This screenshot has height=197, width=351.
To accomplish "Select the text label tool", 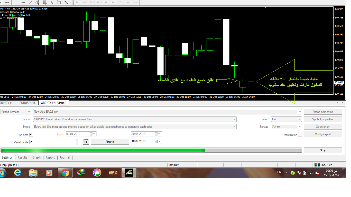I will pyautogui.click(x=59, y=2).
